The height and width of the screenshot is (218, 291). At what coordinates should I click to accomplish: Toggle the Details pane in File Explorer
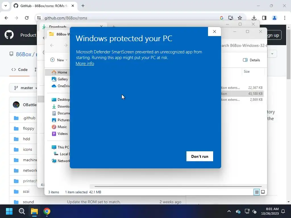[251, 60]
